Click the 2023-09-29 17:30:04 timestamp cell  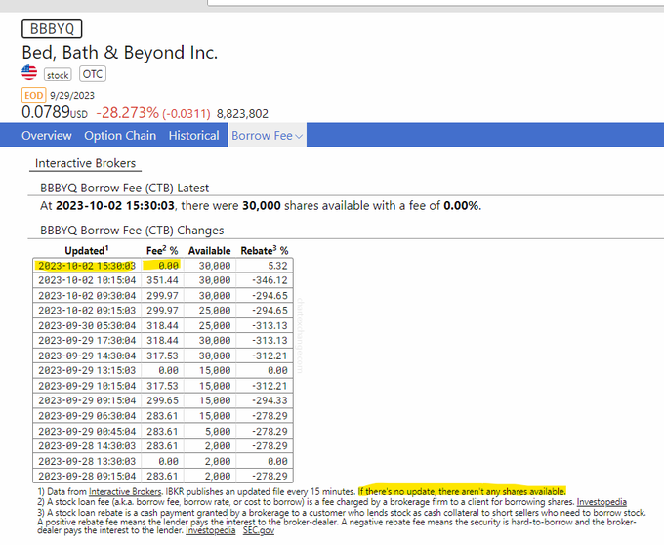point(87,341)
